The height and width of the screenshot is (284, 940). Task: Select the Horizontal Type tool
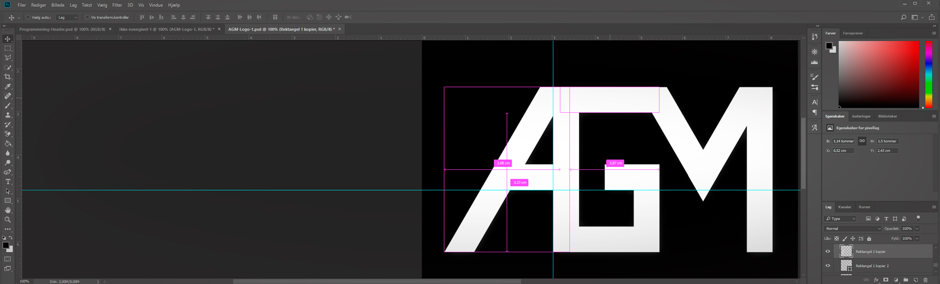click(7, 182)
